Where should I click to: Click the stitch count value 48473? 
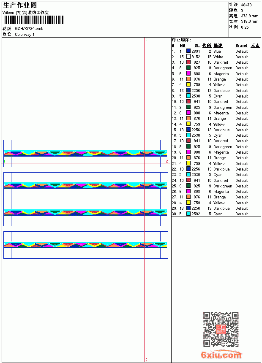pos(246,5)
